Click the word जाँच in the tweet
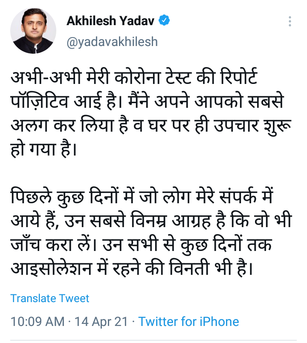307x343 pixels. click(26, 244)
